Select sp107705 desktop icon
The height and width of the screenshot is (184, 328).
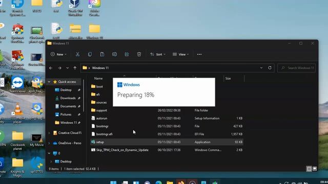[x=37, y=166]
